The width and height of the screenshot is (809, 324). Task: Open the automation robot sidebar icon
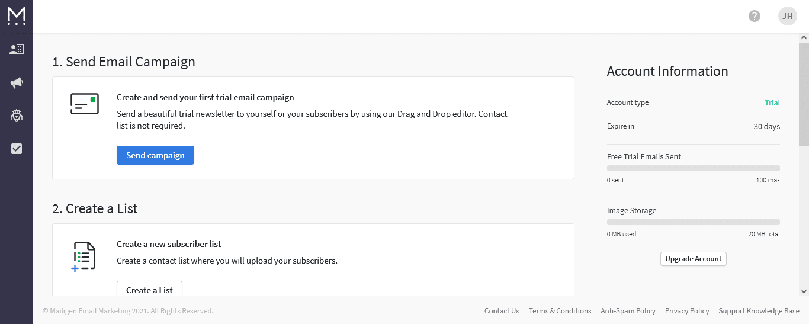tap(17, 116)
